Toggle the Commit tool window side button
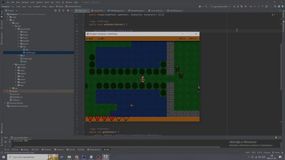Viewport: 285px width, 160px height. pyautogui.click(x=2, y=24)
